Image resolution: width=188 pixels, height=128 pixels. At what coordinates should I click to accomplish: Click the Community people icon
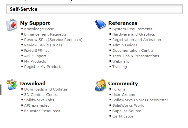(101, 85)
